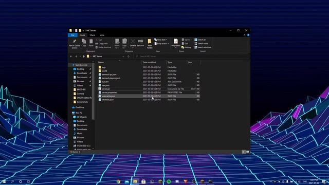Select the whitelist.json file

149,100
